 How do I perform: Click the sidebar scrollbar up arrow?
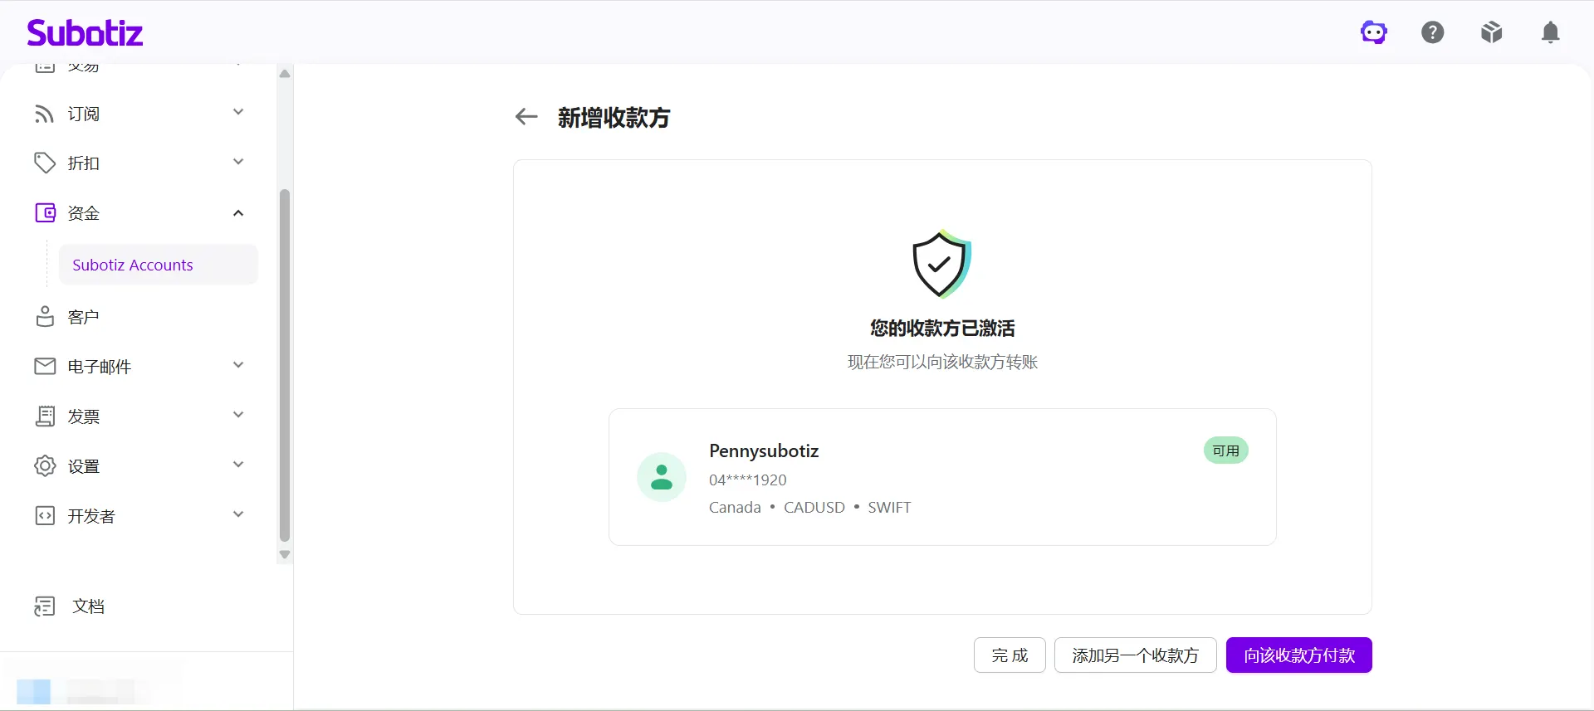285,74
